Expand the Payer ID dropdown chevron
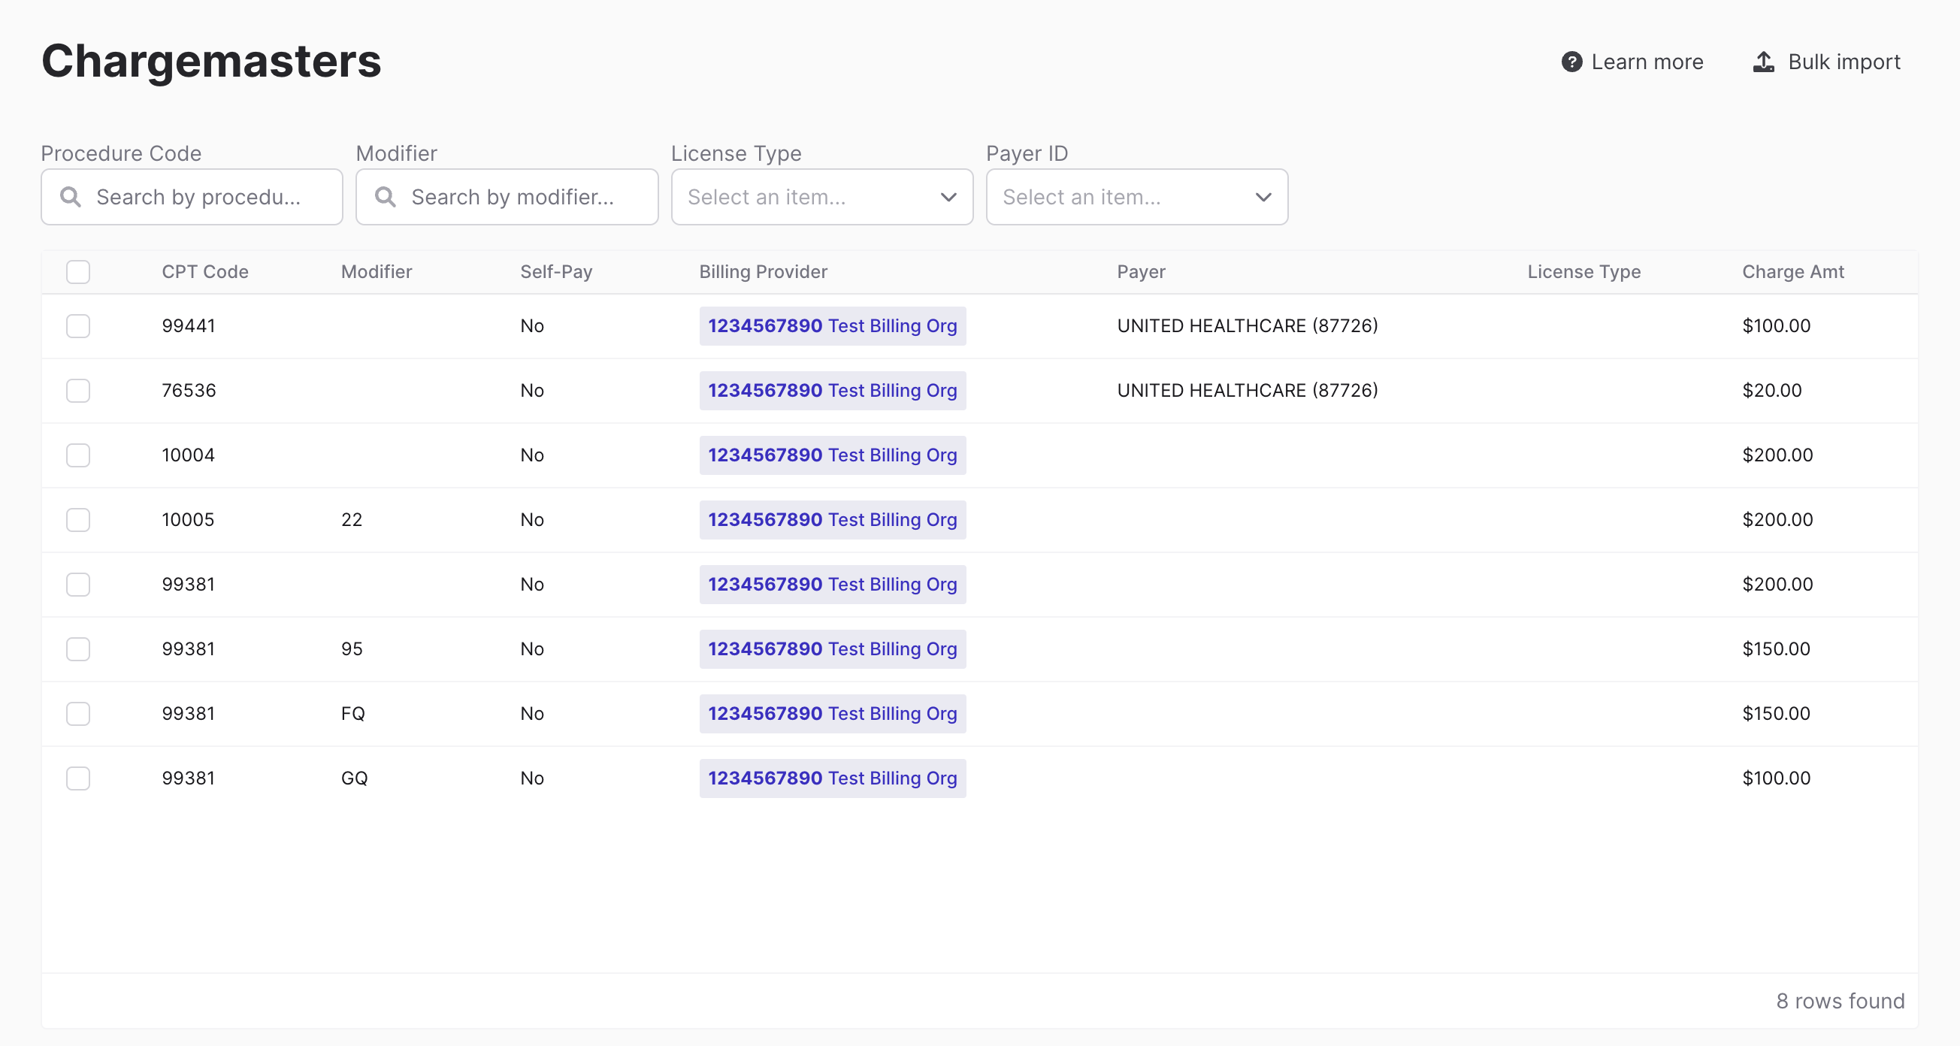The width and height of the screenshot is (1960, 1046). click(1263, 197)
